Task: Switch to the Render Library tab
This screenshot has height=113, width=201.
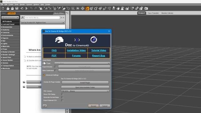Action: click(167, 13)
